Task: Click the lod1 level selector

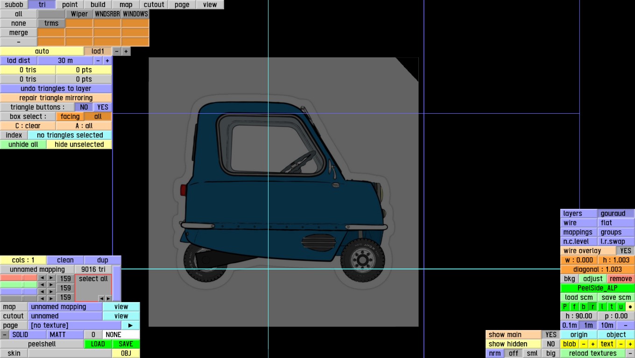Action: tap(98, 51)
